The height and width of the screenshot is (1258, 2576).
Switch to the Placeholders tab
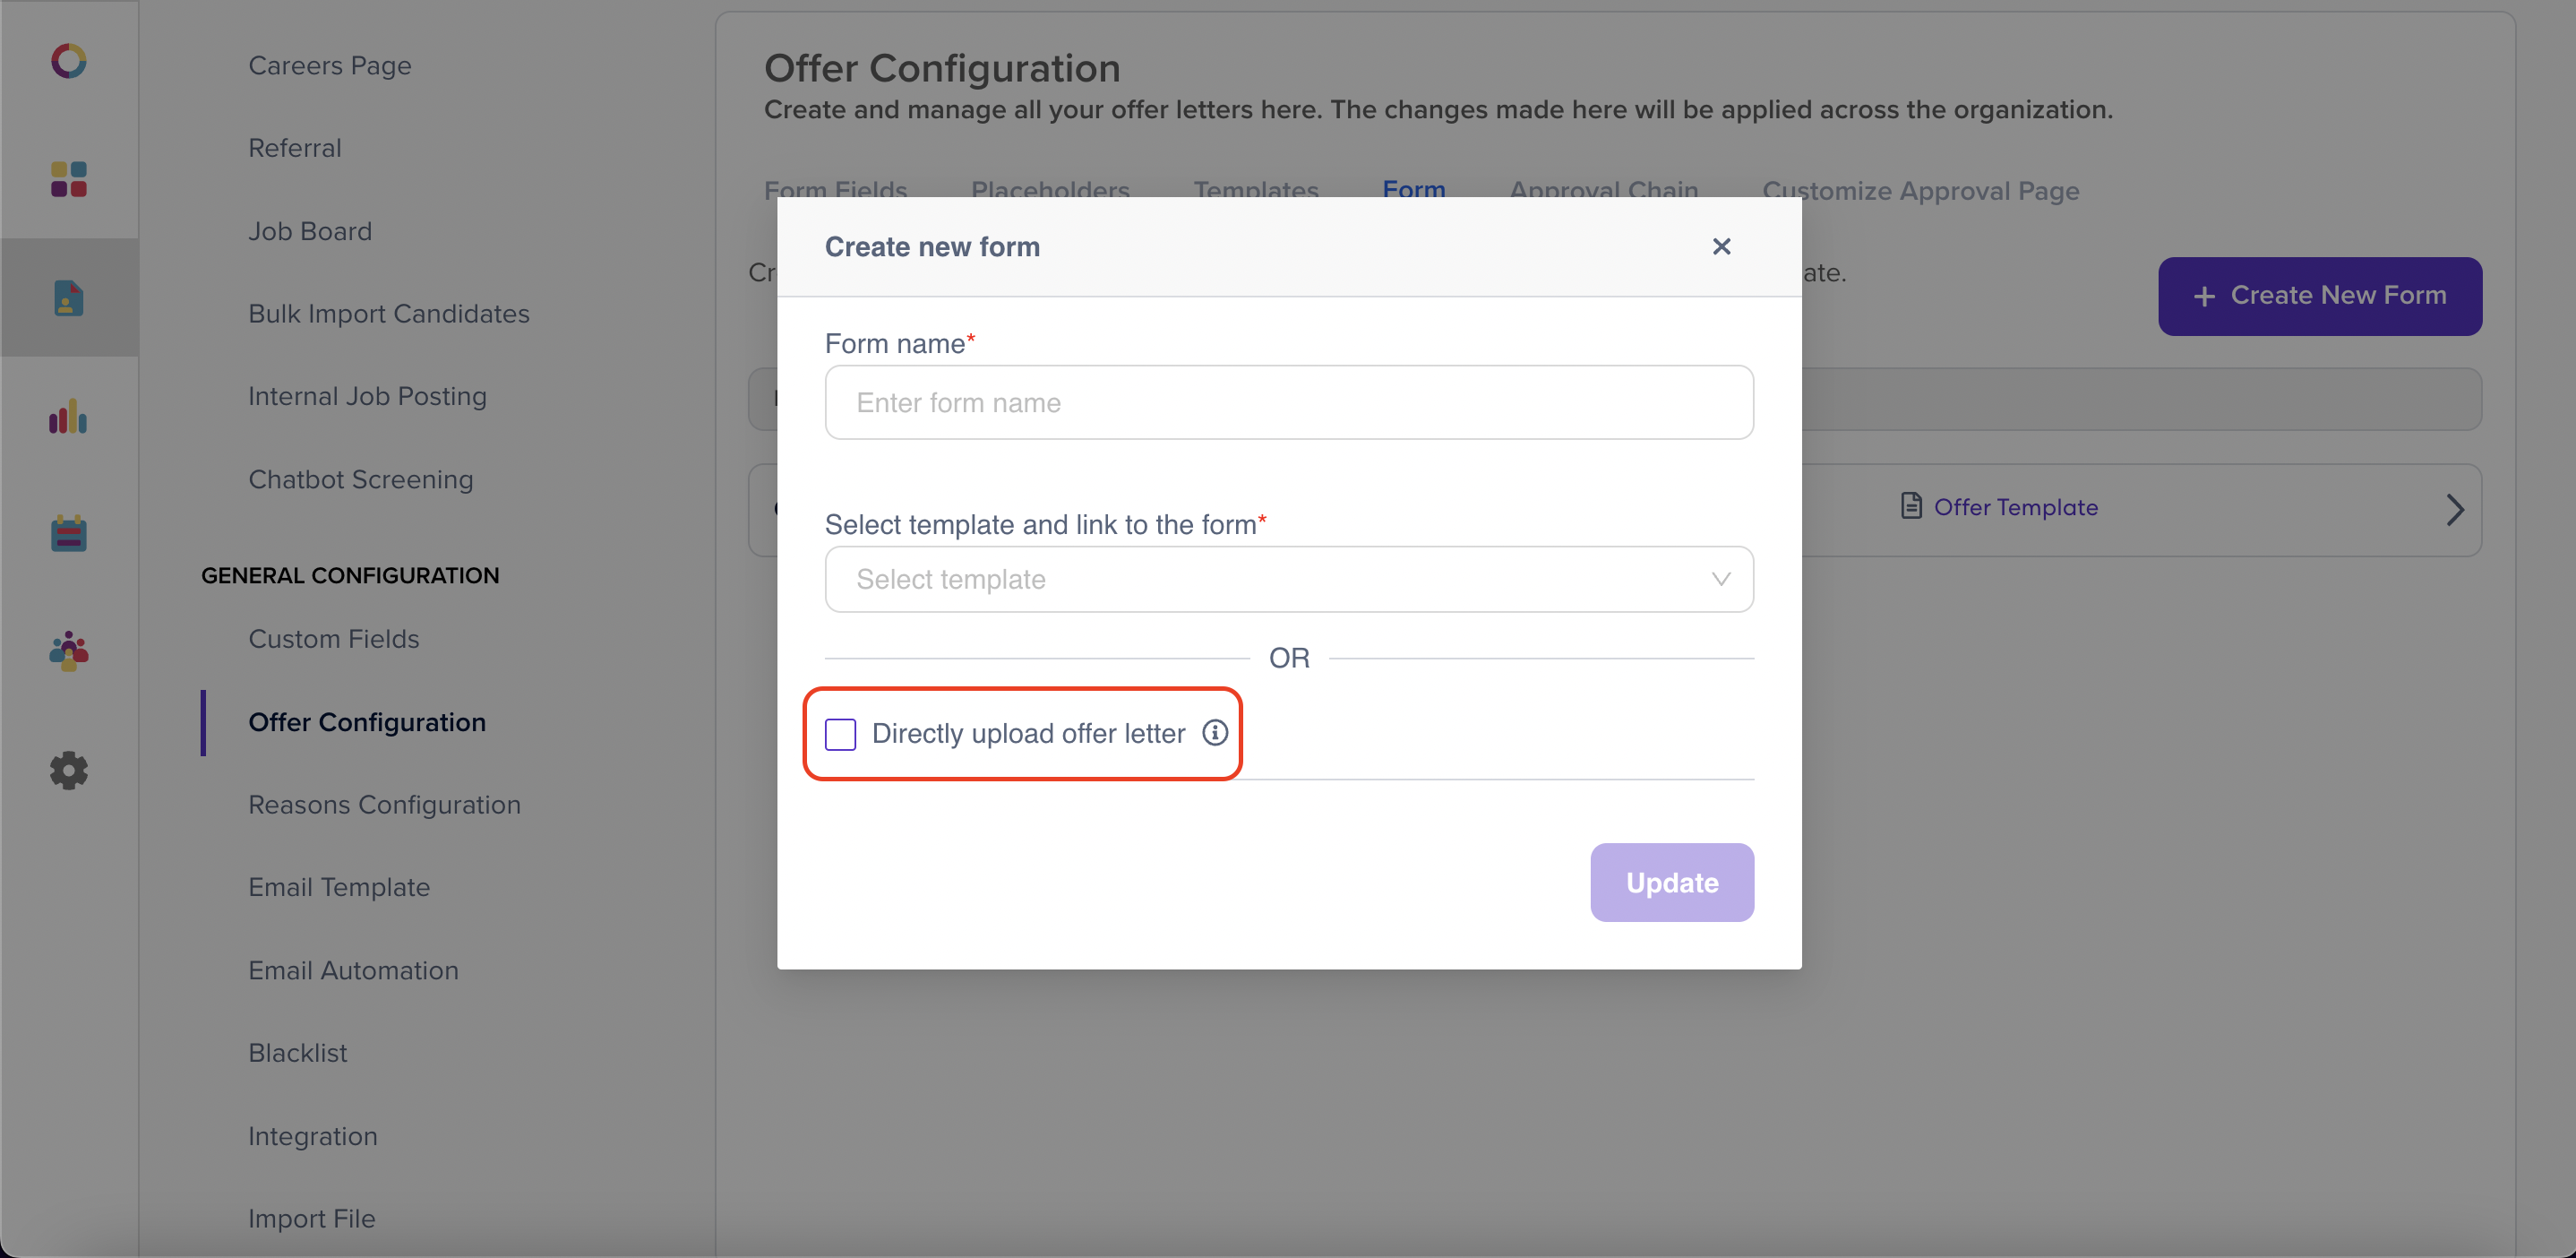(x=1050, y=189)
